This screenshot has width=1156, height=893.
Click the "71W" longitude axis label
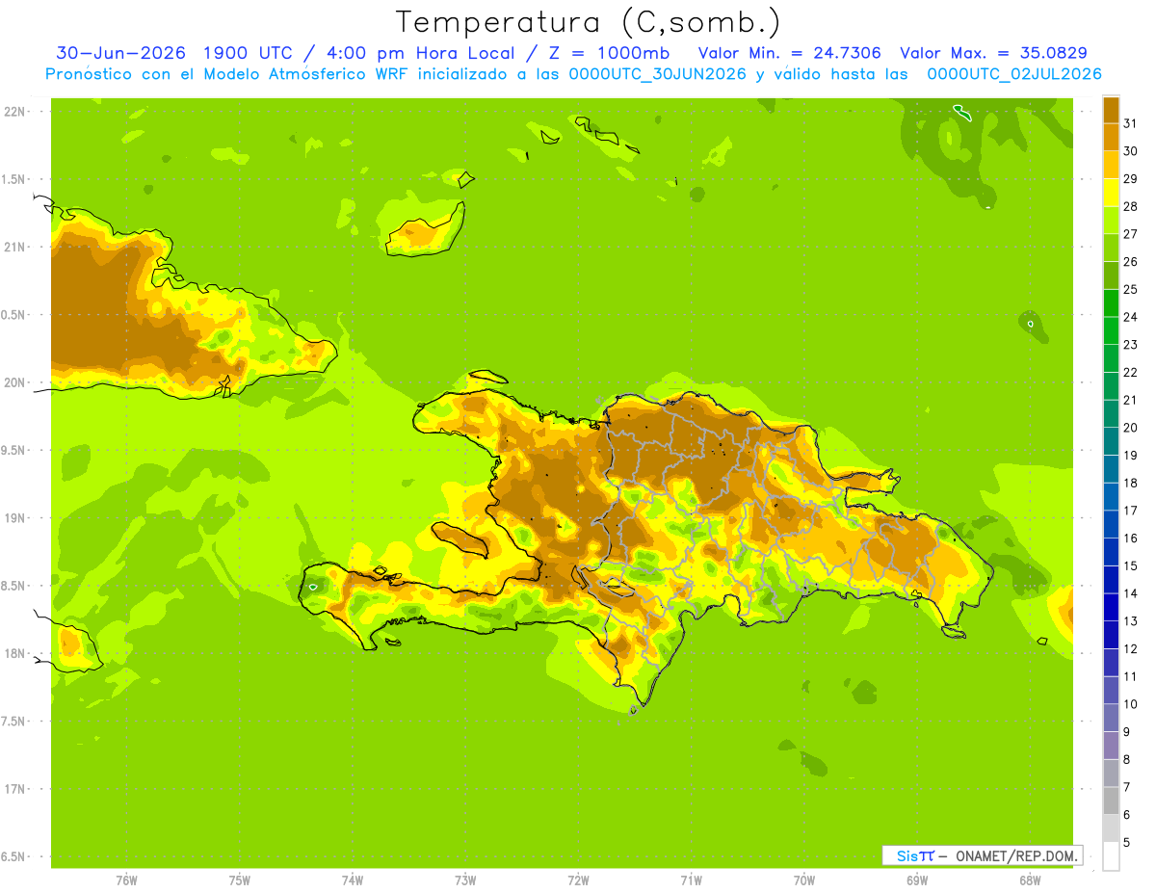pyautogui.click(x=691, y=880)
